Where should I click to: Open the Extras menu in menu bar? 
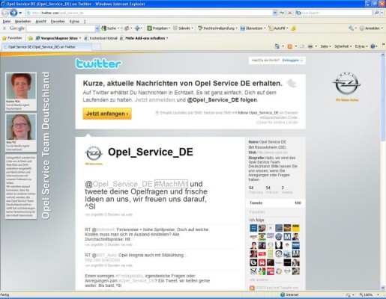[x=74, y=22]
